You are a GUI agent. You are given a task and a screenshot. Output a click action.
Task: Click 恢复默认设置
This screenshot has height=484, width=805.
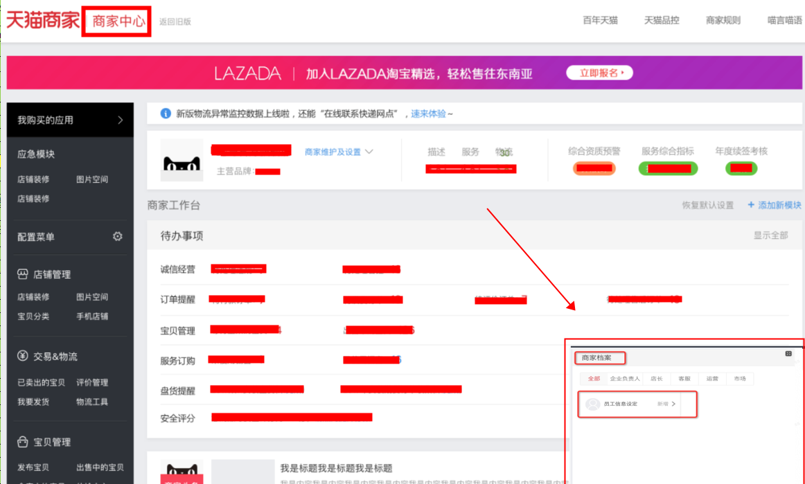[708, 205]
